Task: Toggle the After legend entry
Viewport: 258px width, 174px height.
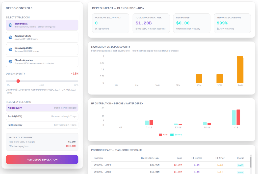Action: coord(164,135)
